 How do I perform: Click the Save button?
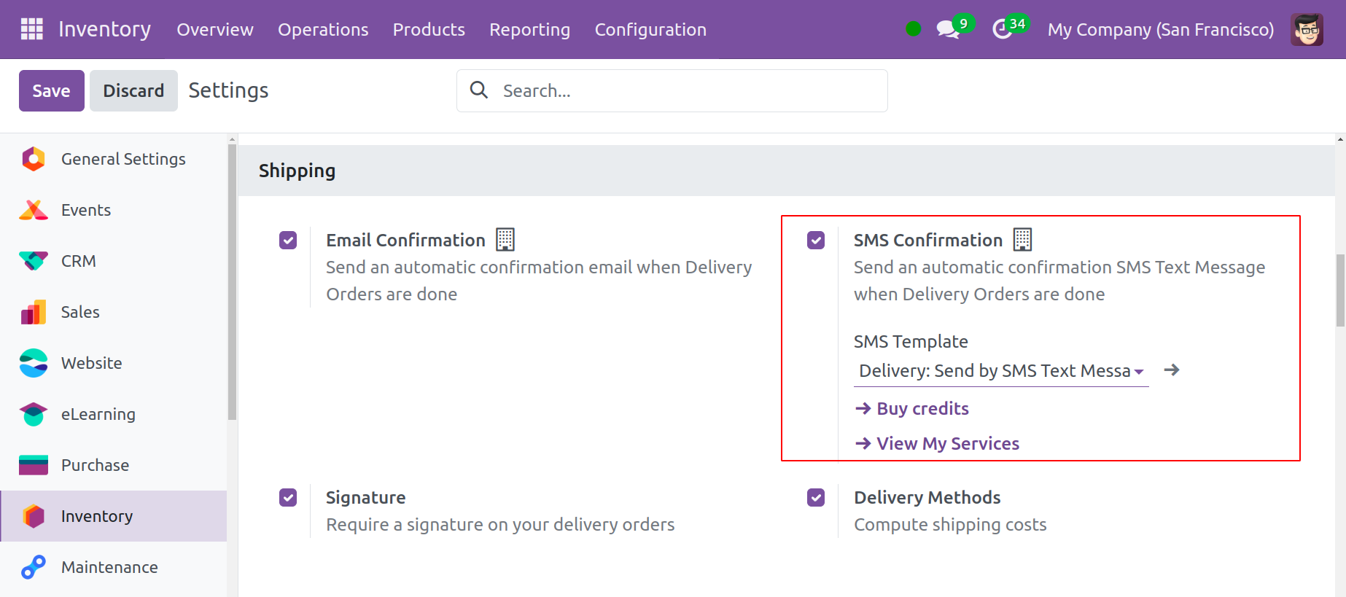tap(51, 91)
